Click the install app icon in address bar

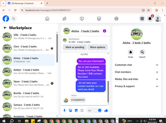point(143,10)
